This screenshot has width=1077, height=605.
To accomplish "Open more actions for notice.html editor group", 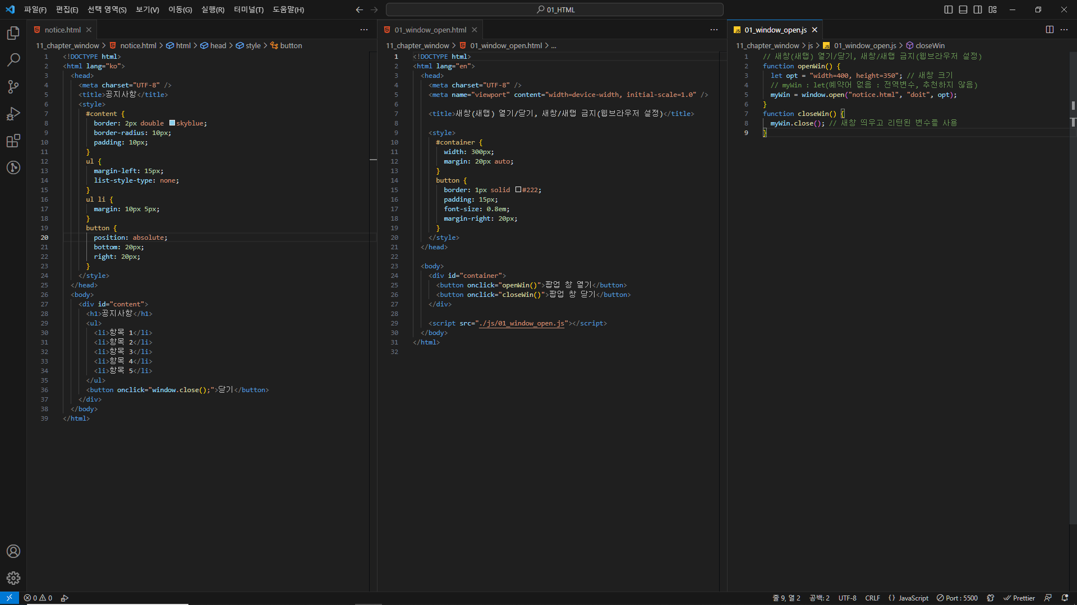I will pyautogui.click(x=364, y=30).
